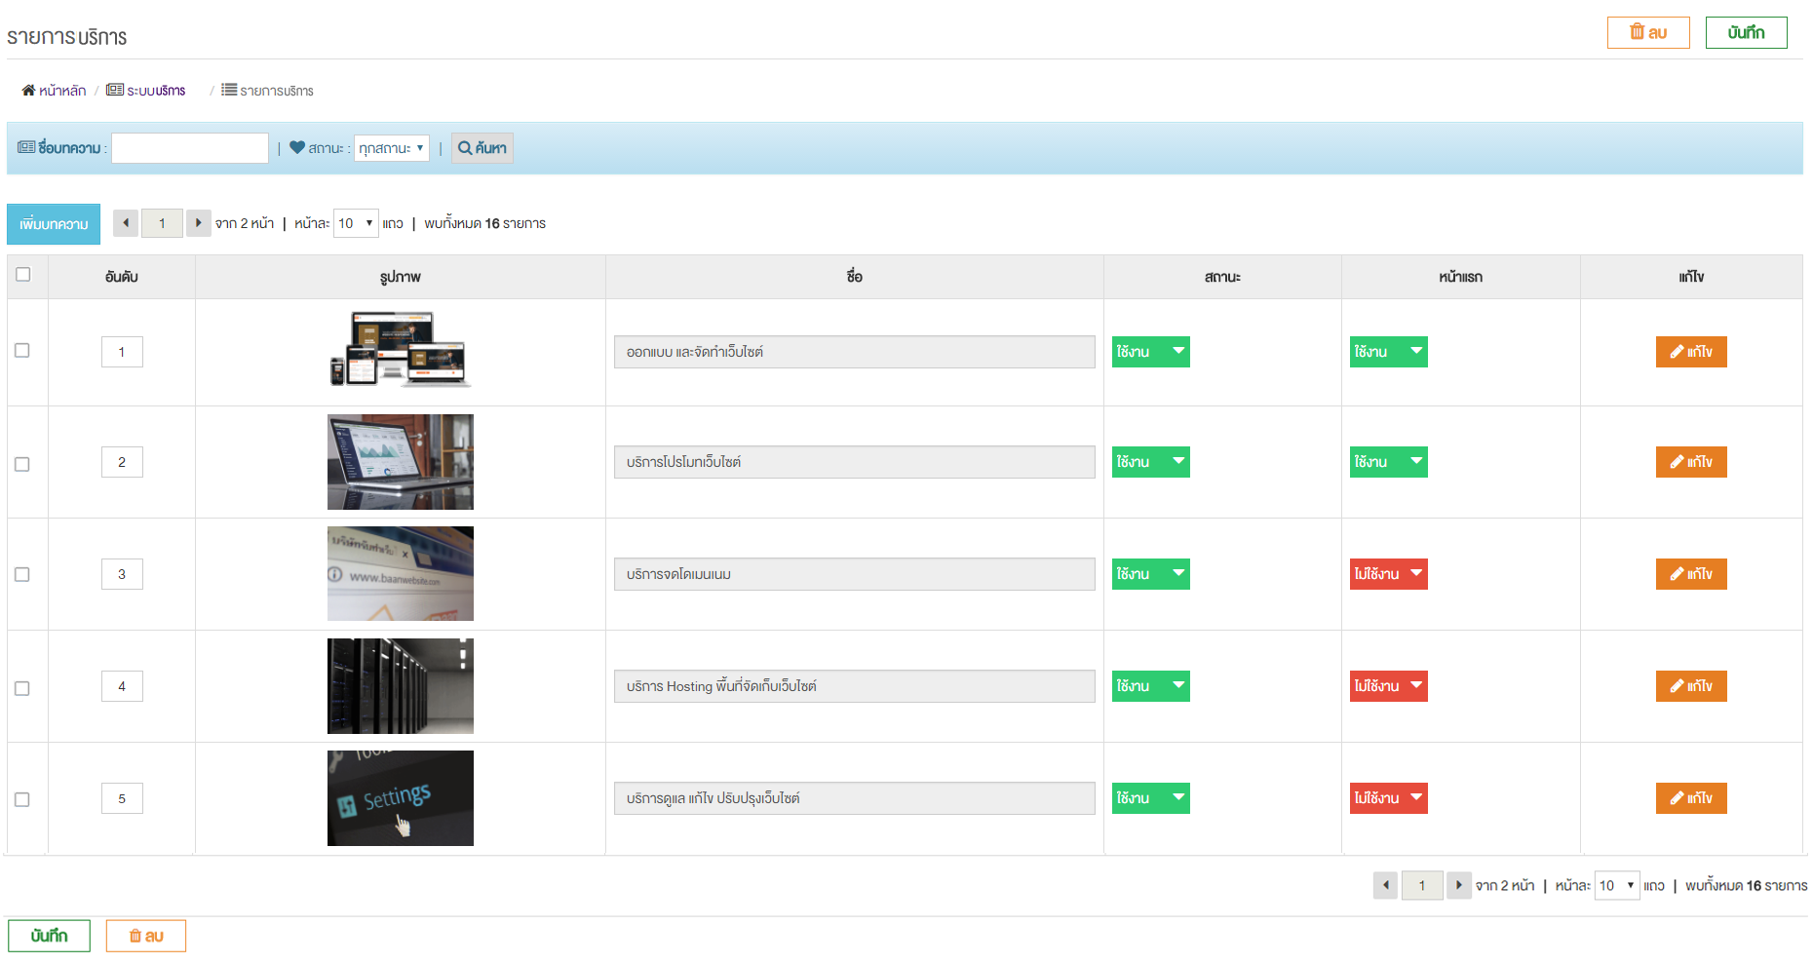Screen dimensions: 1813x963
Task: Click the ชื่อ column header
Action: coord(855,277)
